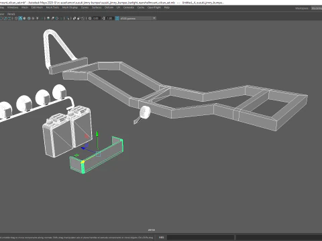Open the Deform menu
The width and height of the screenshot is (322, 241).
(109, 7)
